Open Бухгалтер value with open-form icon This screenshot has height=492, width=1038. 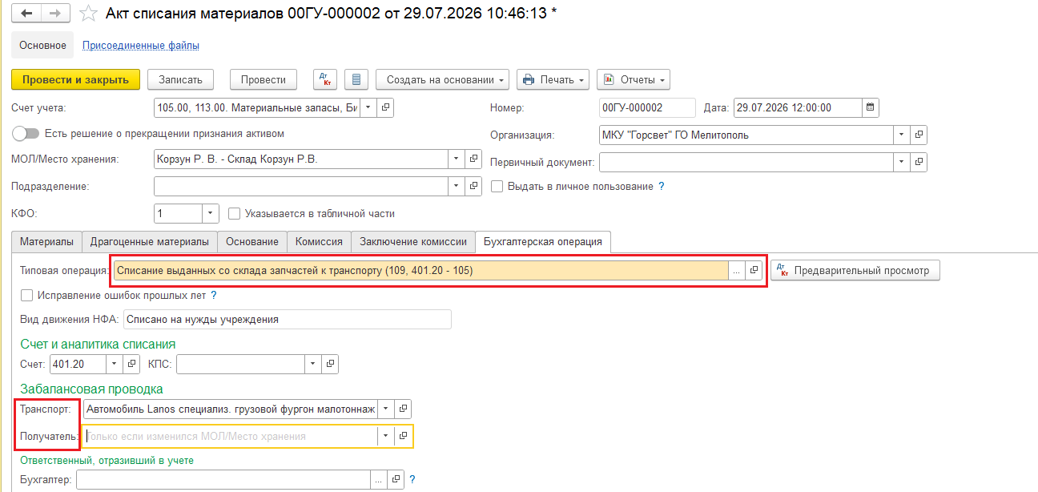point(395,479)
